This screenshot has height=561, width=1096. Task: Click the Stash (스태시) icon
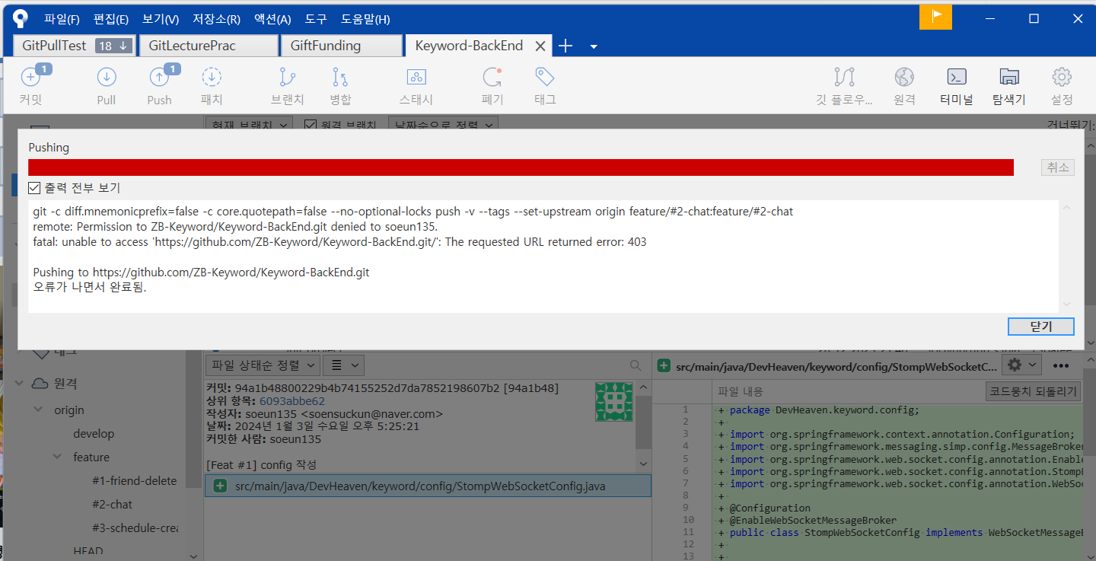(416, 77)
